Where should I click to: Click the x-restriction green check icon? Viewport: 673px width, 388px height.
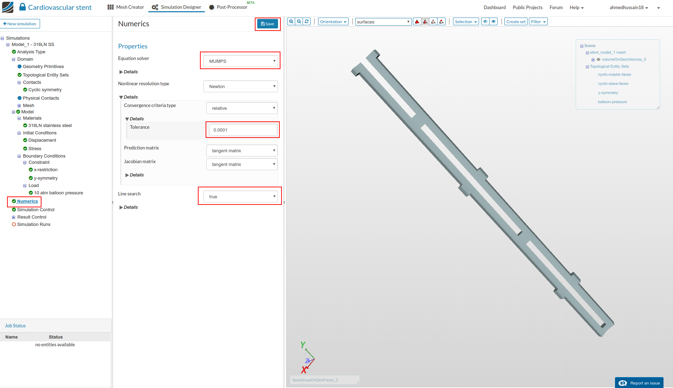click(31, 170)
